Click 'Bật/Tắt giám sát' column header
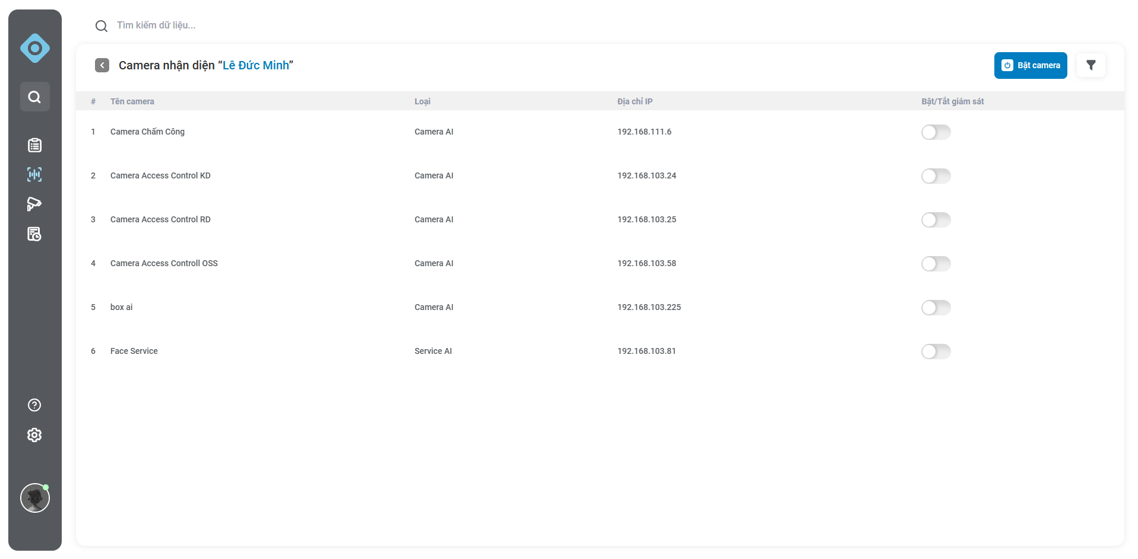Screen dimensions: 1138x559 (x=953, y=101)
